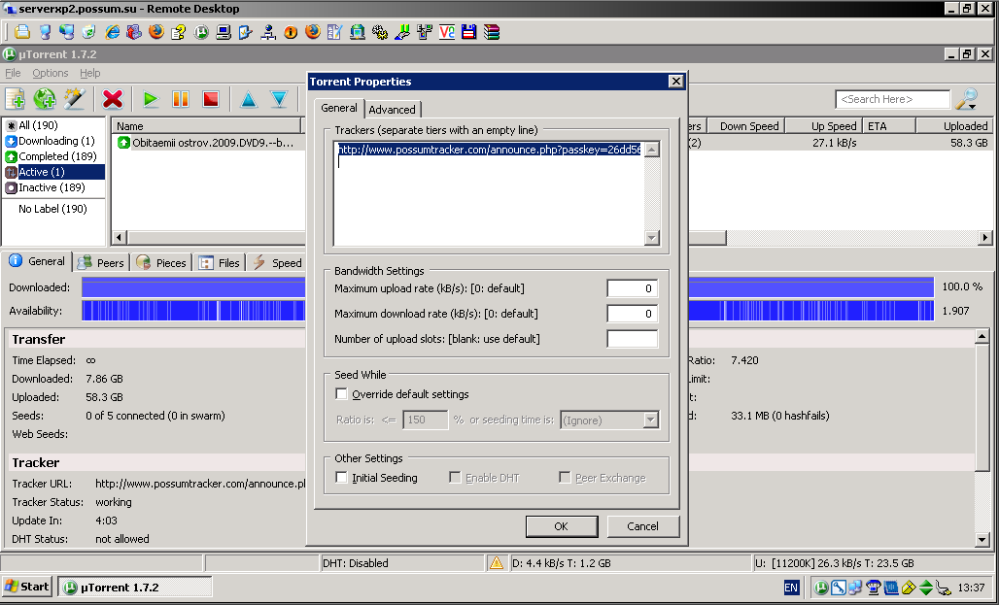Click the orange info icon in launcher bar
The height and width of the screenshot is (605, 999).
(x=291, y=31)
